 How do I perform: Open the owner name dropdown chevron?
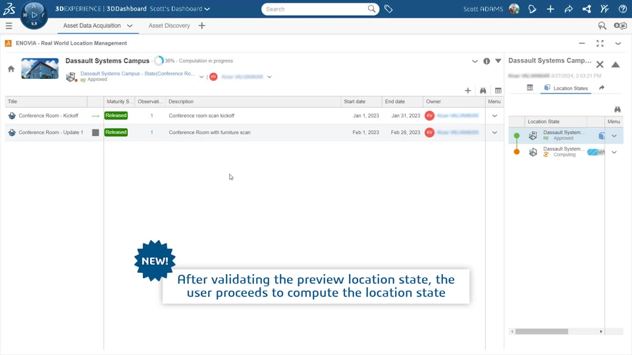(269, 77)
